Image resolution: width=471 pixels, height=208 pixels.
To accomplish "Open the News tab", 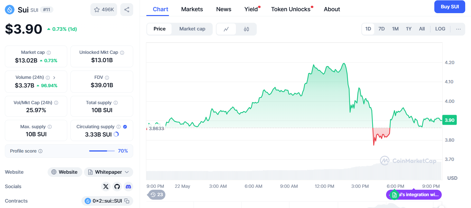I will point(224,9).
